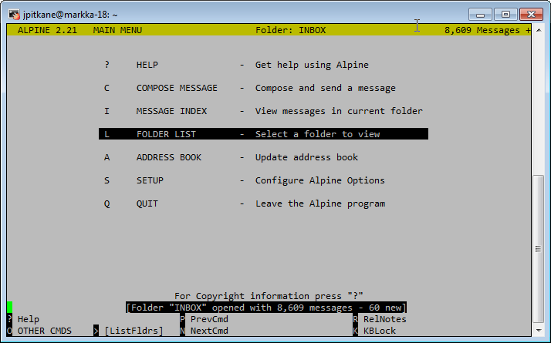Click the RelNotes command
Viewport: 551px width, 343px height.
[x=380, y=319]
